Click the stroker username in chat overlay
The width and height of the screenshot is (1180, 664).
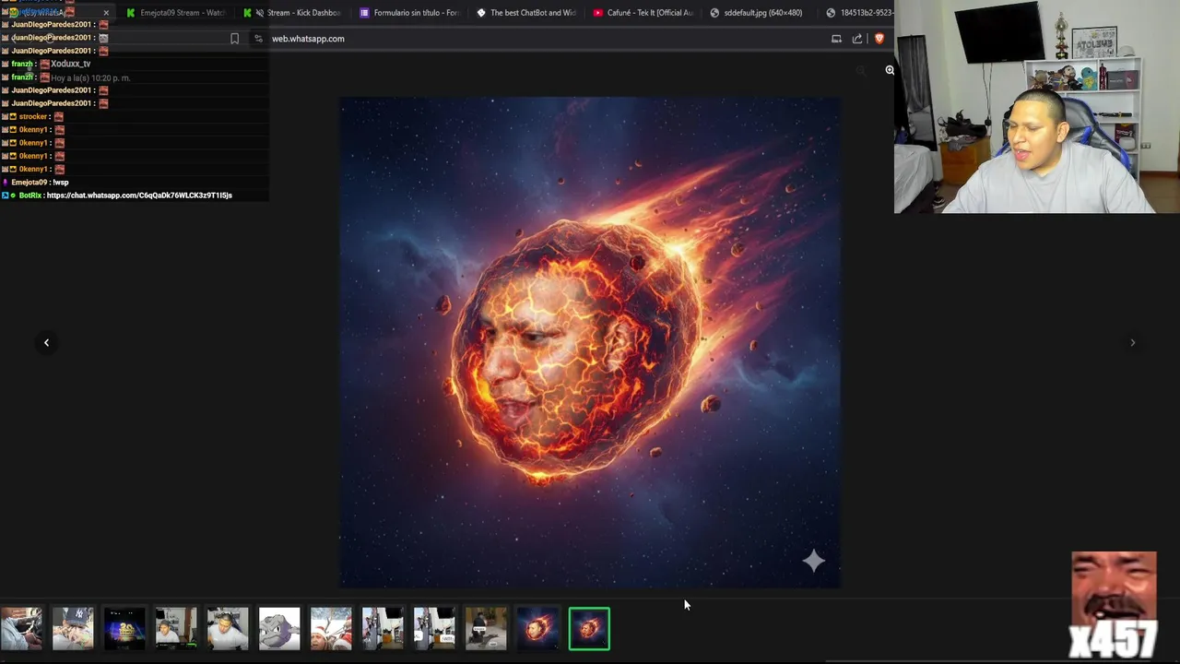[33, 117]
